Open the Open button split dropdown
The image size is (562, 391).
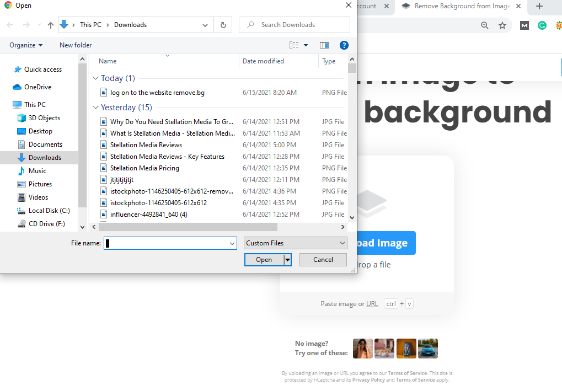pos(288,259)
